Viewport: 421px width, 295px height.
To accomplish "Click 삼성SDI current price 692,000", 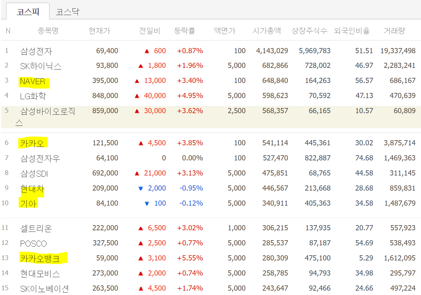I will click(105, 173).
